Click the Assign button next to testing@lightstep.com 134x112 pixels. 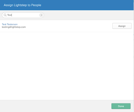tap(122, 26)
